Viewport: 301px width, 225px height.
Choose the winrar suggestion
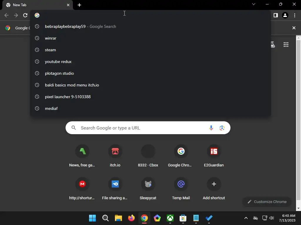(x=150, y=38)
